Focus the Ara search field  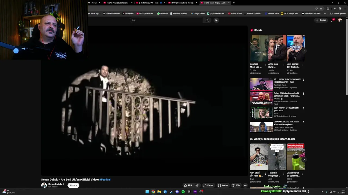(x=166, y=20)
